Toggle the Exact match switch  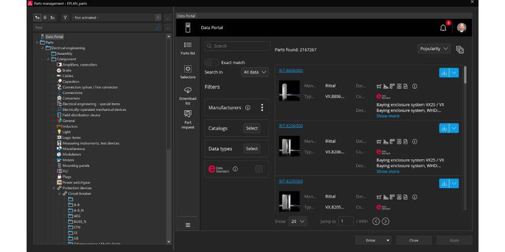[211, 62]
